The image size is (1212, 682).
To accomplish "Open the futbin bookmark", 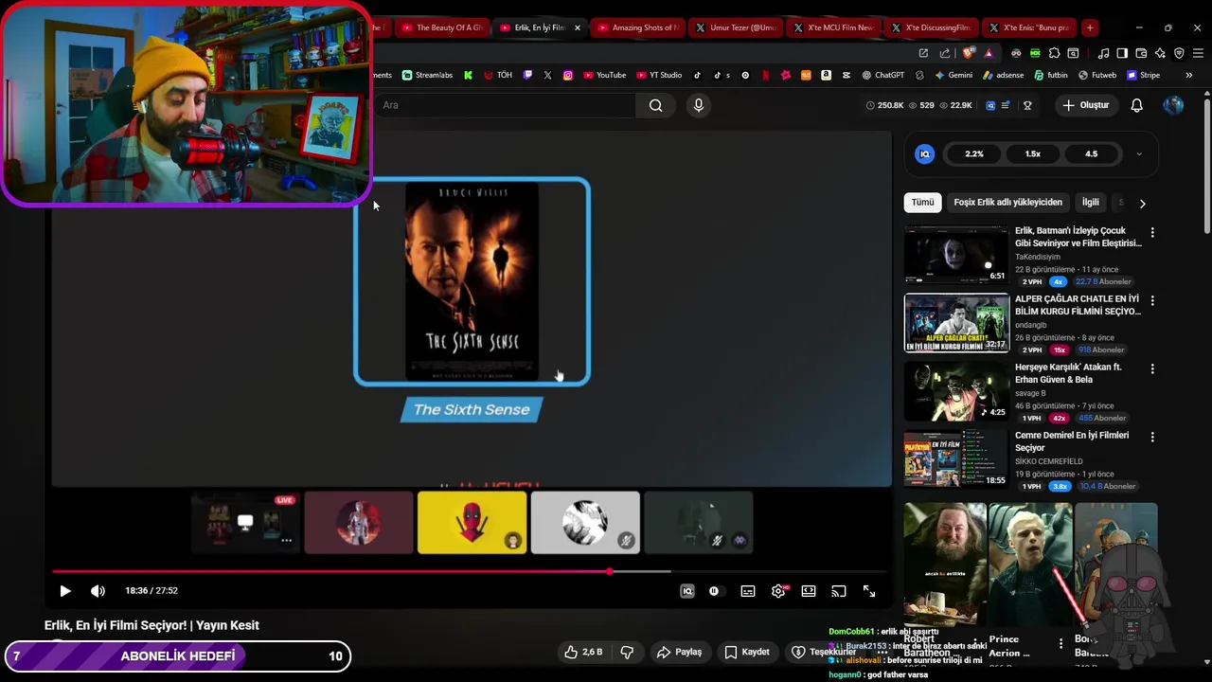I will tap(1051, 75).
